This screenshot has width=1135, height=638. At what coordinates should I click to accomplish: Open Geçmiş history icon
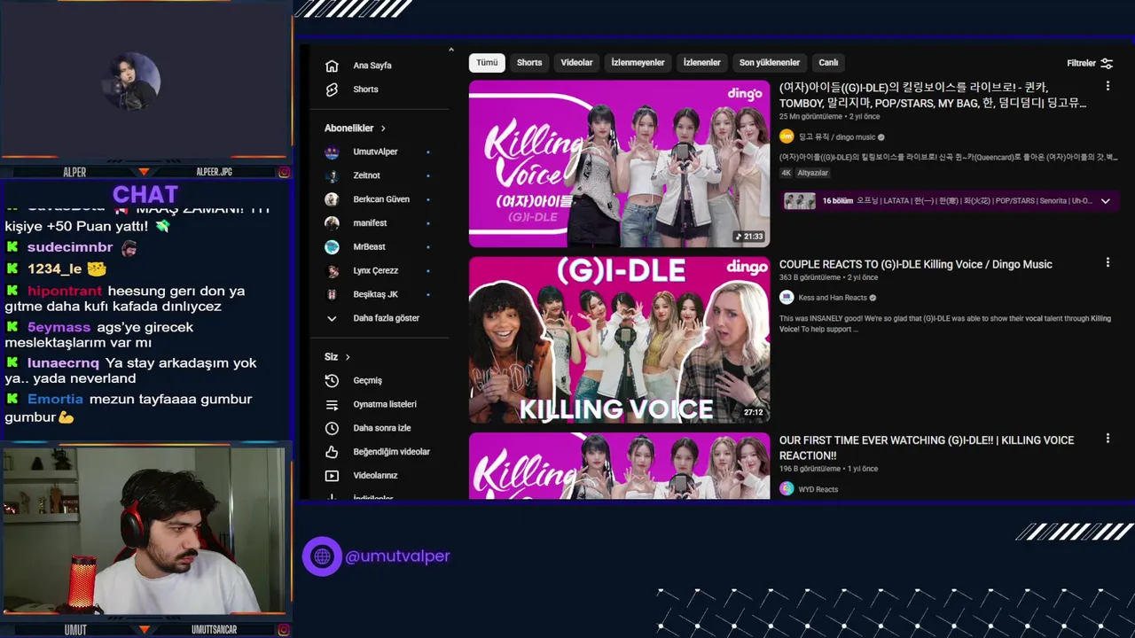click(x=332, y=380)
